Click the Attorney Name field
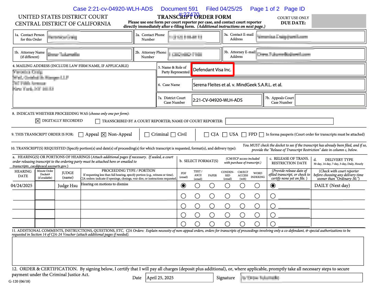378x292 pixels. tap(89, 54)
